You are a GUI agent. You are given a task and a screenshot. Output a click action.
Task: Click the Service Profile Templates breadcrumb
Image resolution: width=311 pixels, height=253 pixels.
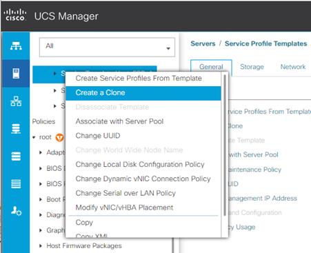pos(266,43)
